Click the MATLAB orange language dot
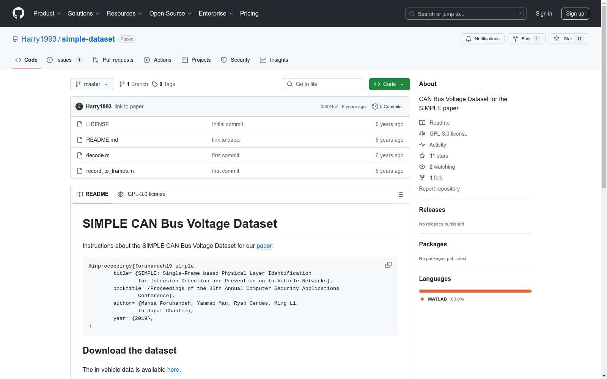The width and height of the screenshot is (607, 379). [422, 299]
